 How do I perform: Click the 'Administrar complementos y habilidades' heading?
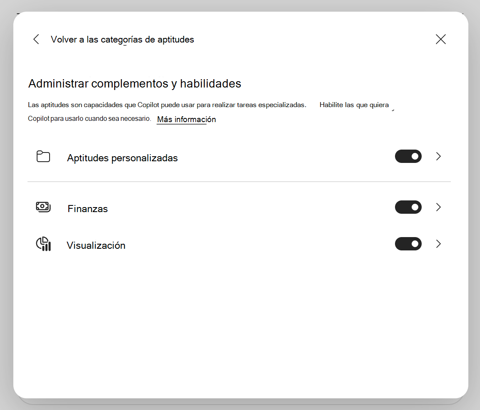[x=135, y=84]
